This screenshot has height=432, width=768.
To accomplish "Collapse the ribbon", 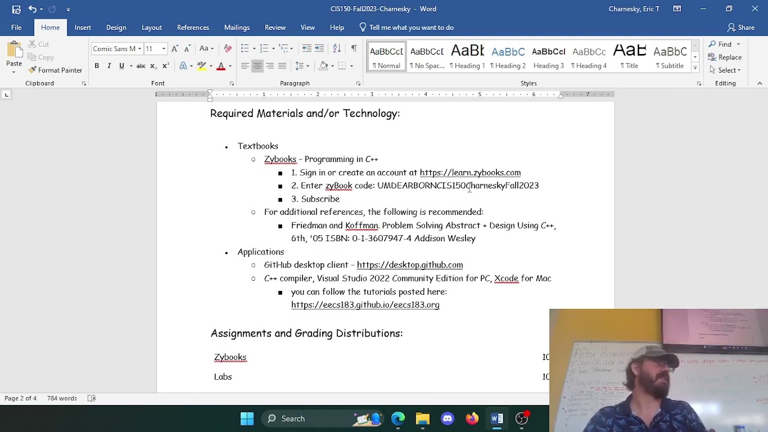I will point(760,83).
